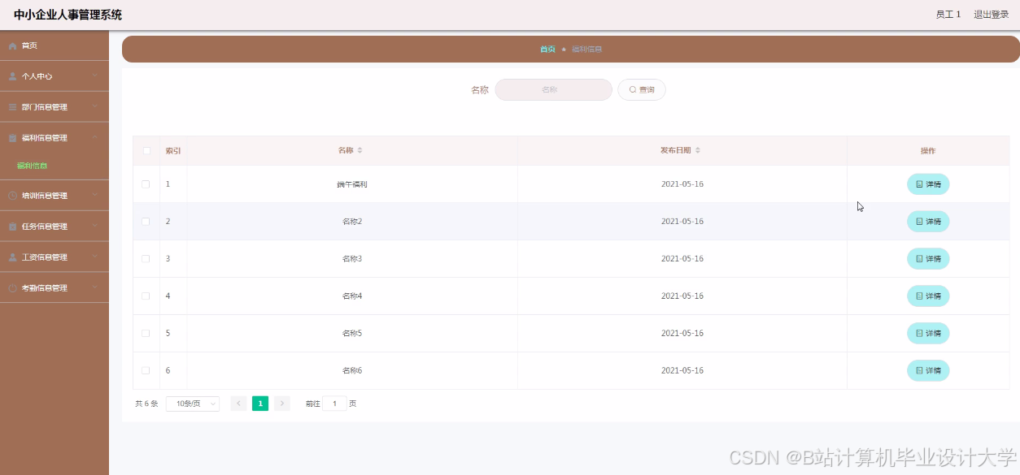The width and height of the screenshot is (1020, 475).
Task: Click the icon beside 福利信息管理
Action: [12, 138]
